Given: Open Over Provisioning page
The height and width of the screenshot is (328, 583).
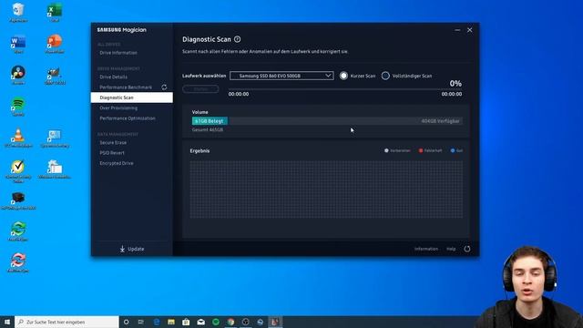Looking at the screenshot, I should click(x=118, y=108).
